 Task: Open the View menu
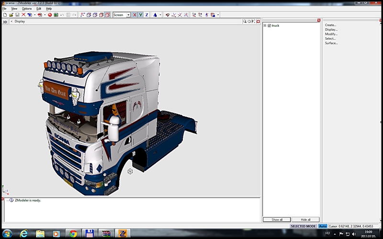[x=14, y=9]
